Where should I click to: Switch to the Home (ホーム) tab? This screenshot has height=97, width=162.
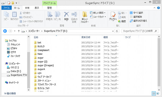17,8
